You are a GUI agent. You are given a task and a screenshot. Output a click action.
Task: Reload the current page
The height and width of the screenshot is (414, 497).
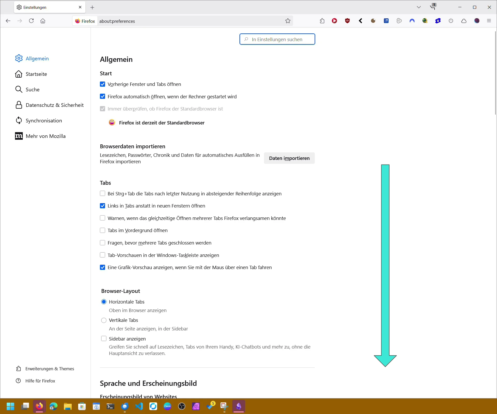(31, 21)
